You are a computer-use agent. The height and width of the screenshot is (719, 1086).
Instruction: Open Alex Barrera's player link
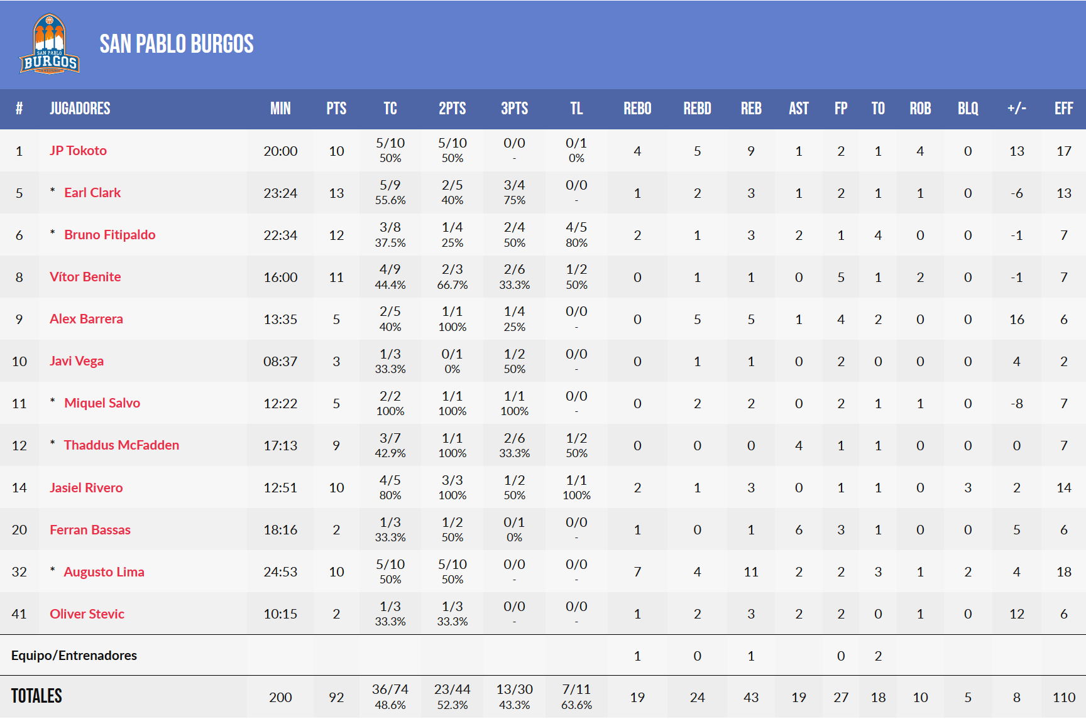[x=86, y=319]
